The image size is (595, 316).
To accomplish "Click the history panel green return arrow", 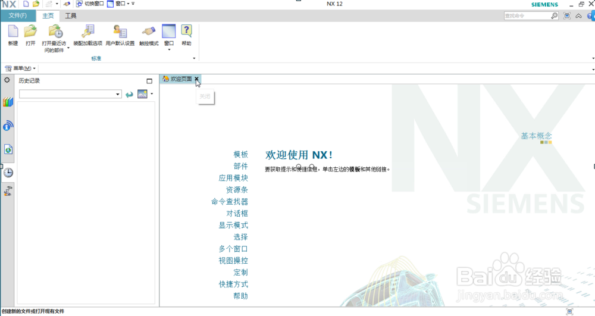I will point(129,94).
